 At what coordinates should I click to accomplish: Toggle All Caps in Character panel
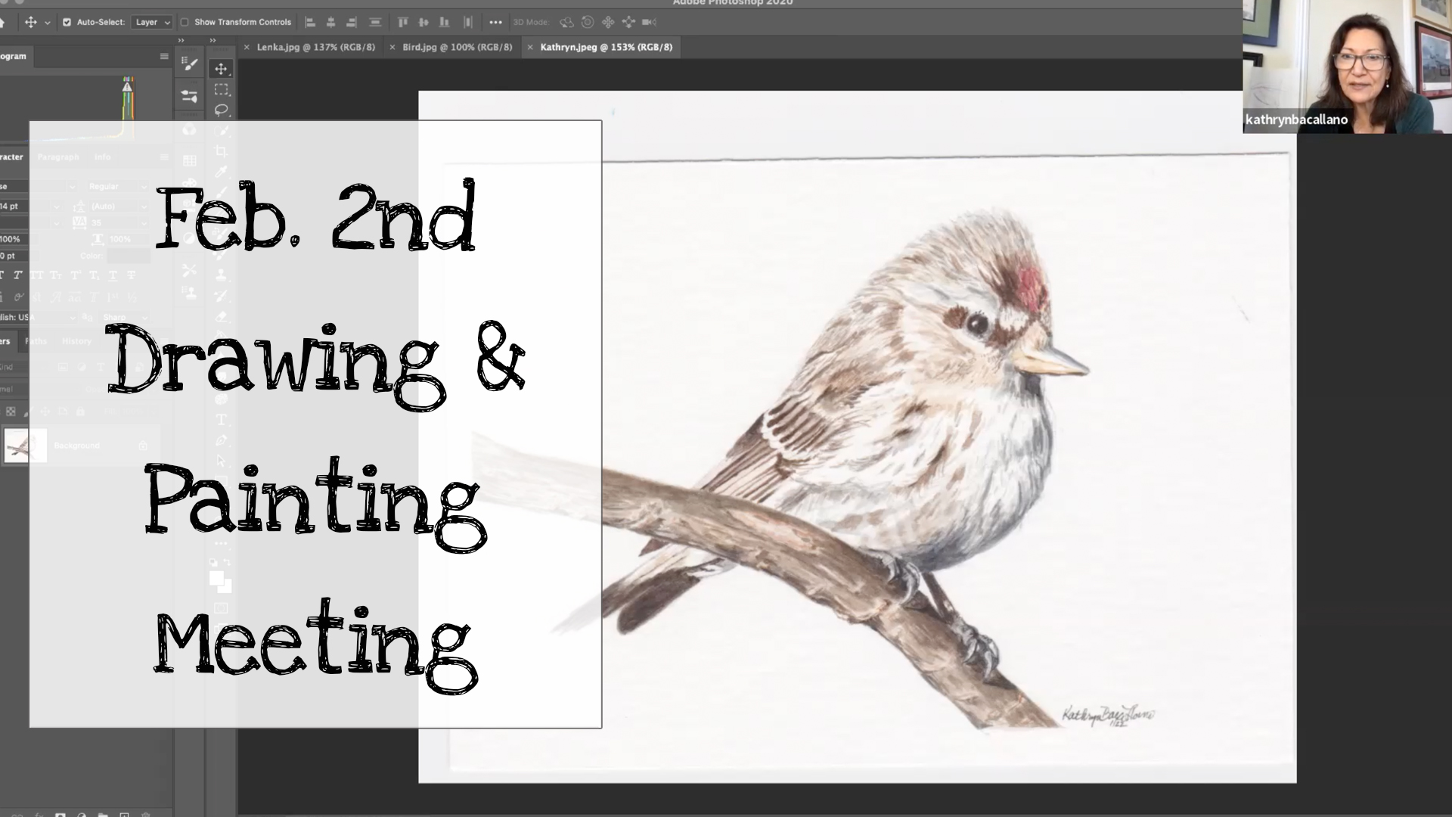coord(37,275)
